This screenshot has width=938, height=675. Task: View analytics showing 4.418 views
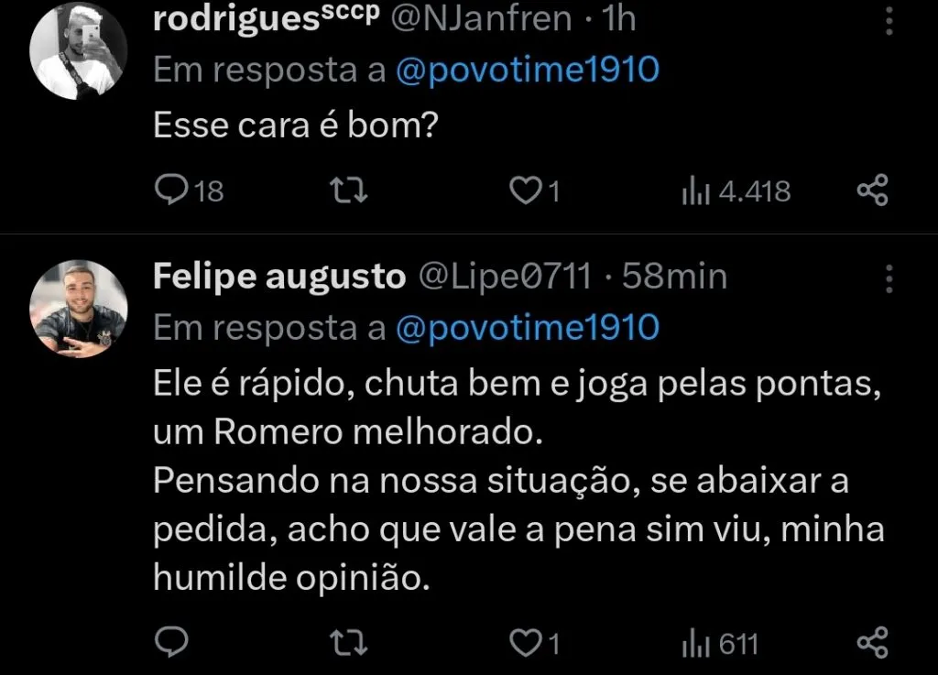pyautogui.click(x=737, y=191)
